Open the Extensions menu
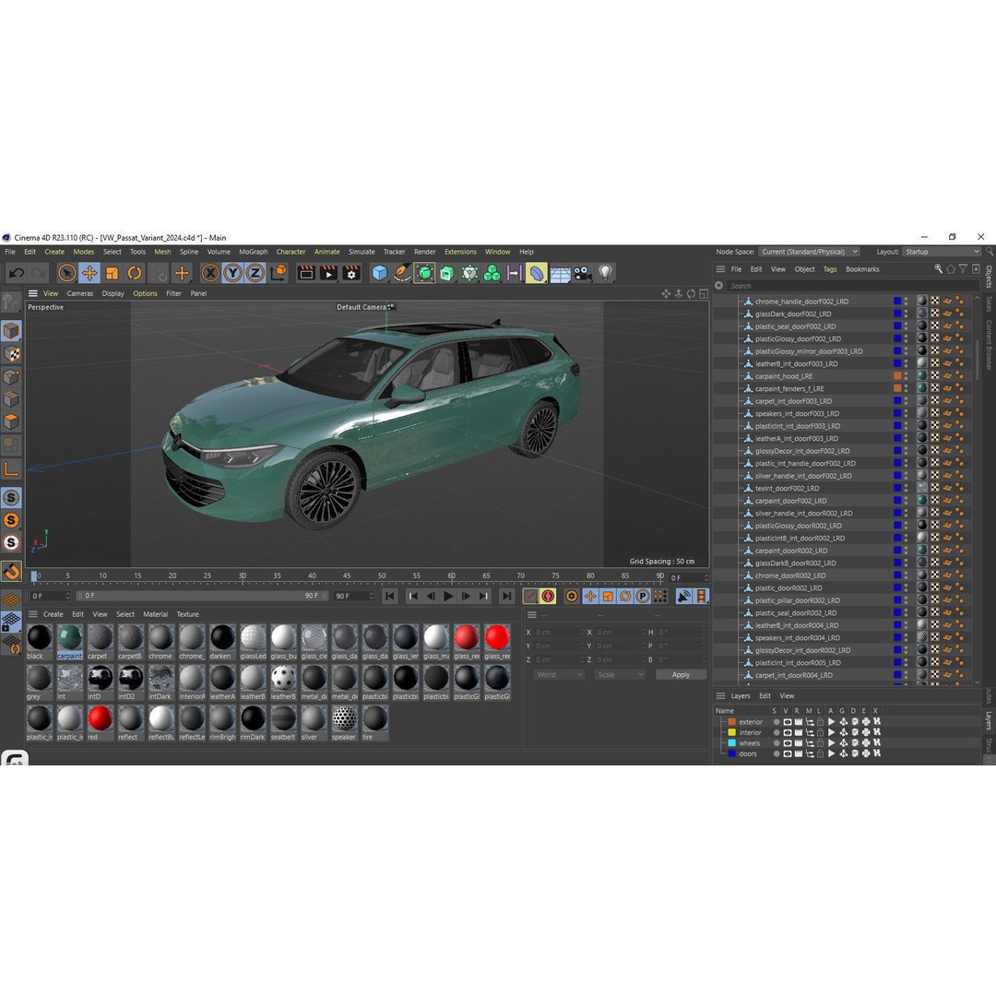 click(x=460, y=252)
